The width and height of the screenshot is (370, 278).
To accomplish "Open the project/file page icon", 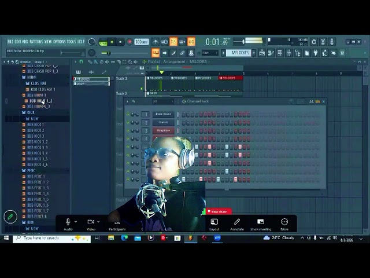I will tap(307, 53).
